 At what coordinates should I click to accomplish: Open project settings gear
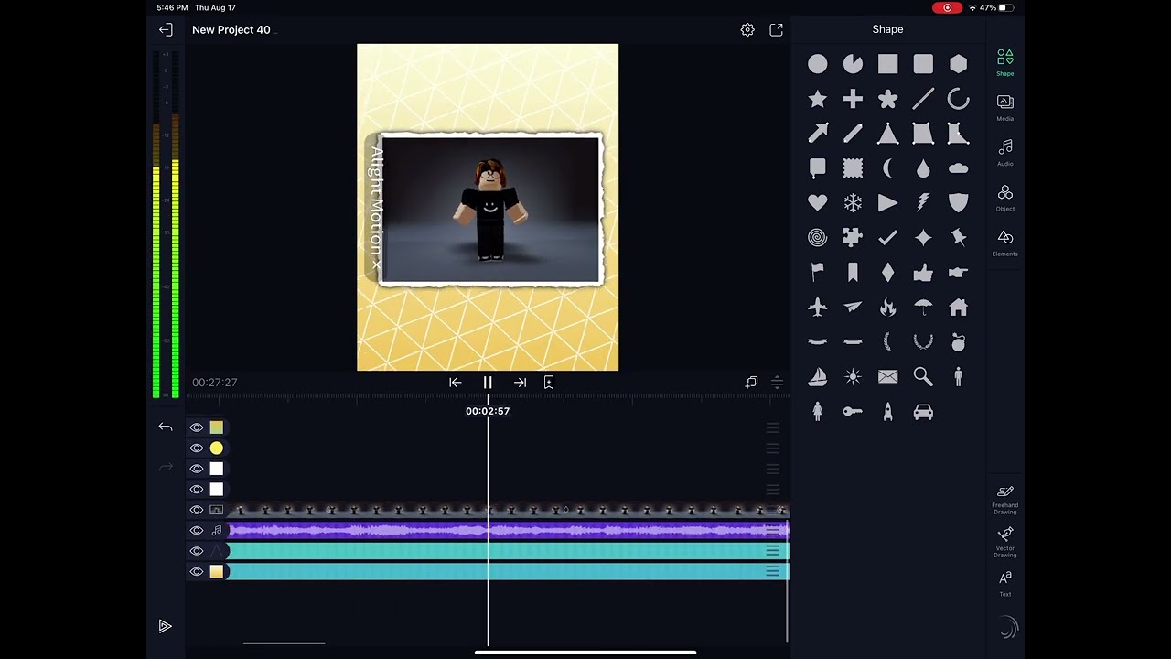click(747, 30)
